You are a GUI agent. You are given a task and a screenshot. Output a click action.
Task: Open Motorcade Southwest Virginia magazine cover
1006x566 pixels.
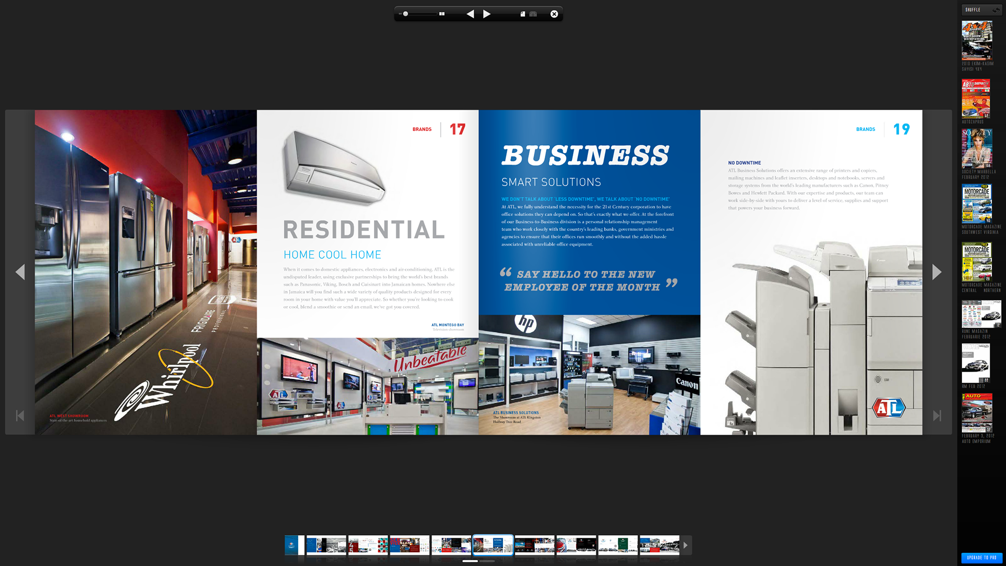tap(977, 203)
